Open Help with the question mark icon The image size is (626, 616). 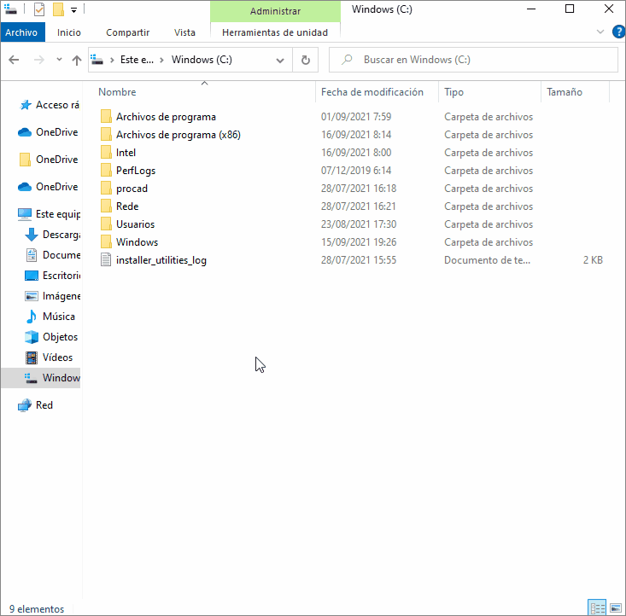618,32
